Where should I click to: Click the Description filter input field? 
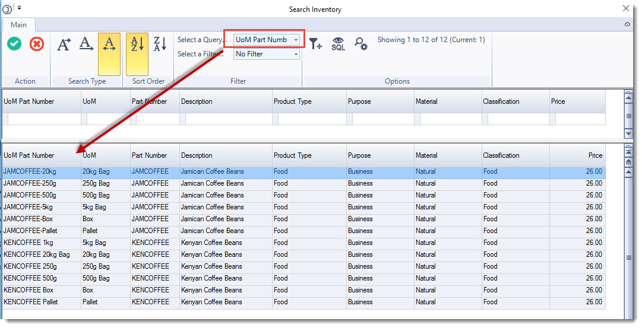pyautogui.click(x=229, y=119)
